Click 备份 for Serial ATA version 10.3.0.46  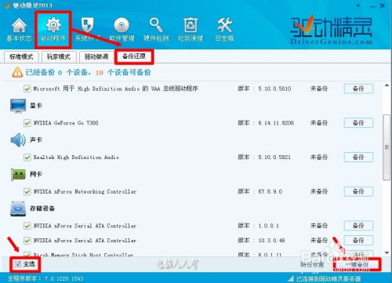358,241
